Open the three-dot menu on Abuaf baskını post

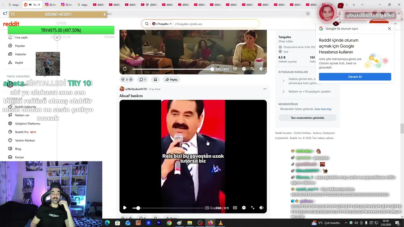(x=265, y=89)
